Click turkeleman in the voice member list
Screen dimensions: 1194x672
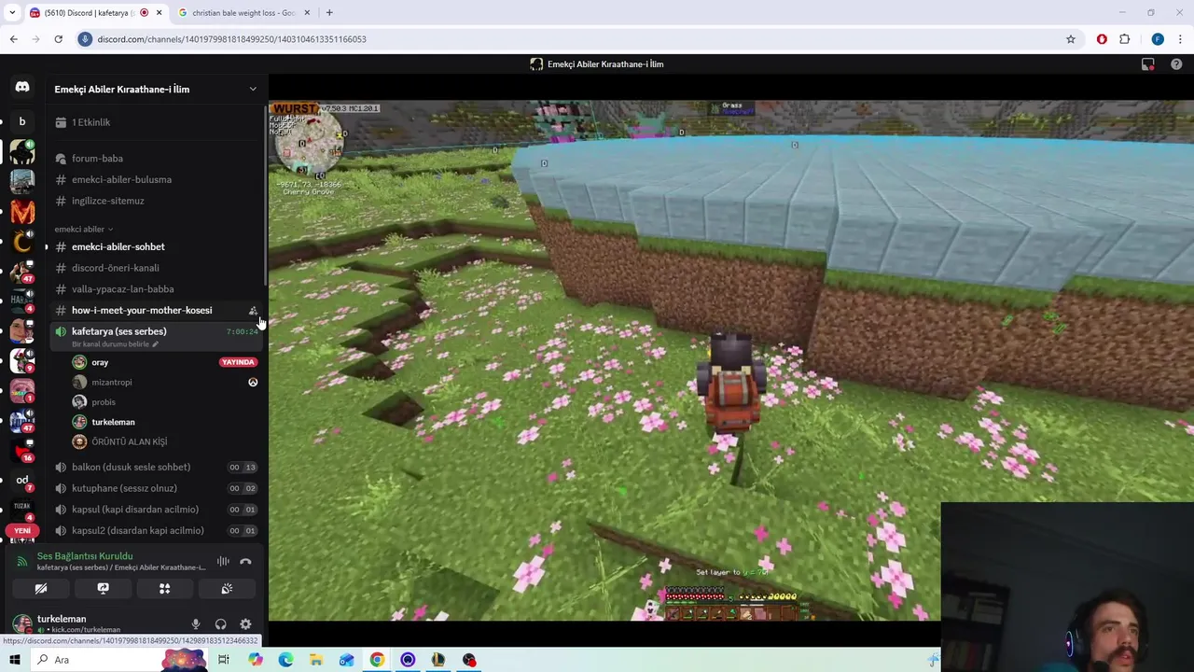[113, 422]
